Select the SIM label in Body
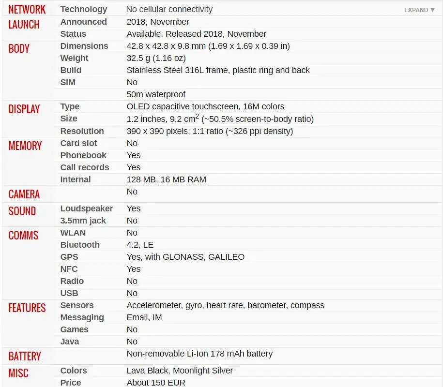 [68, 82]
